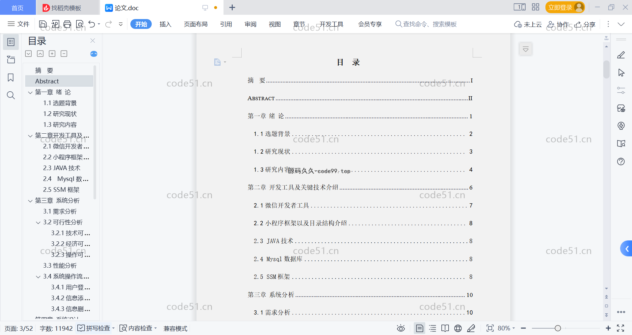Switch to page layout view
Image resolution: width=632 pixels, height=335 pixels.
(x=420, y=328)
